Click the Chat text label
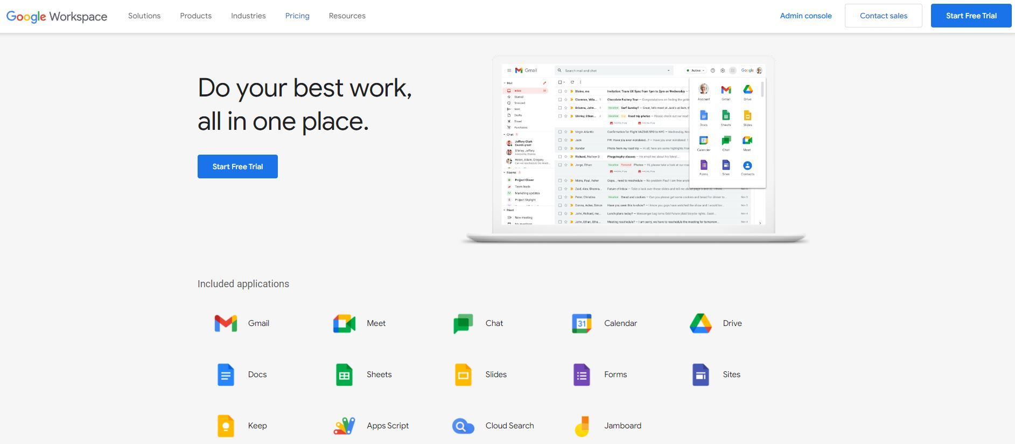Screen dimensions: 1015x444 (494, 323)
